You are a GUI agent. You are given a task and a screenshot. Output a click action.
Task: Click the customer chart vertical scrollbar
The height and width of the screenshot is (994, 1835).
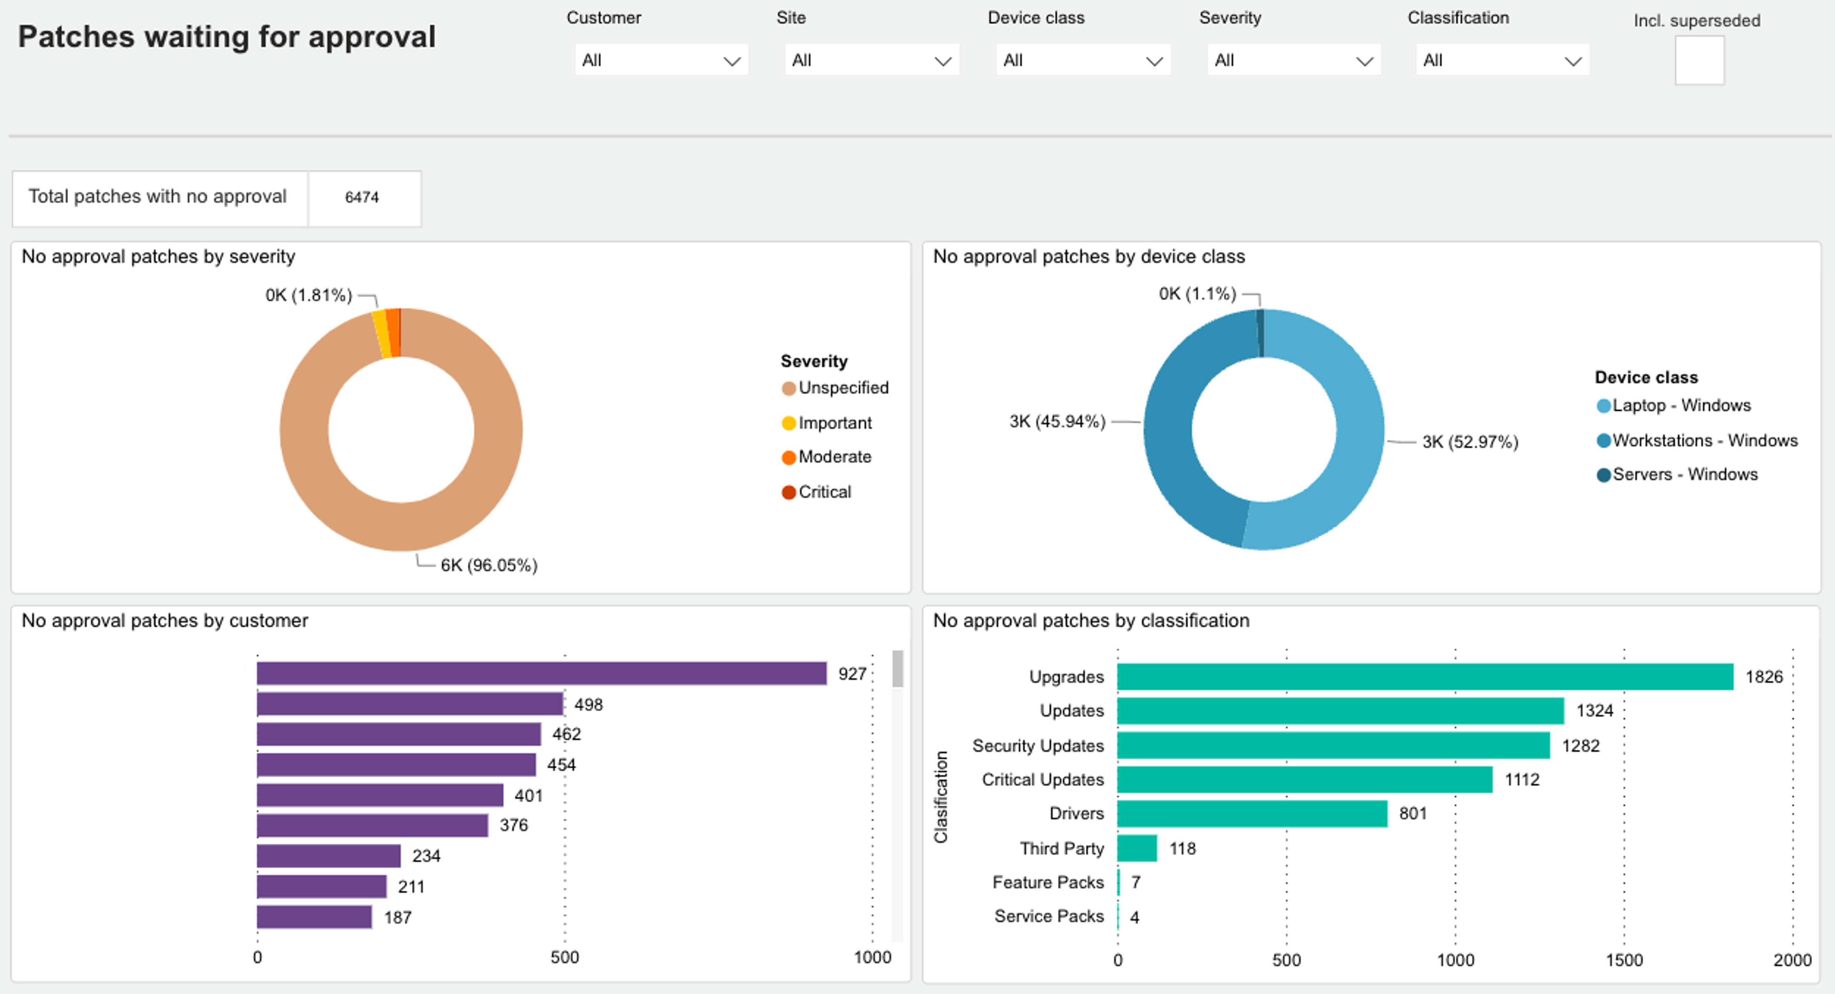pos(898,670)
